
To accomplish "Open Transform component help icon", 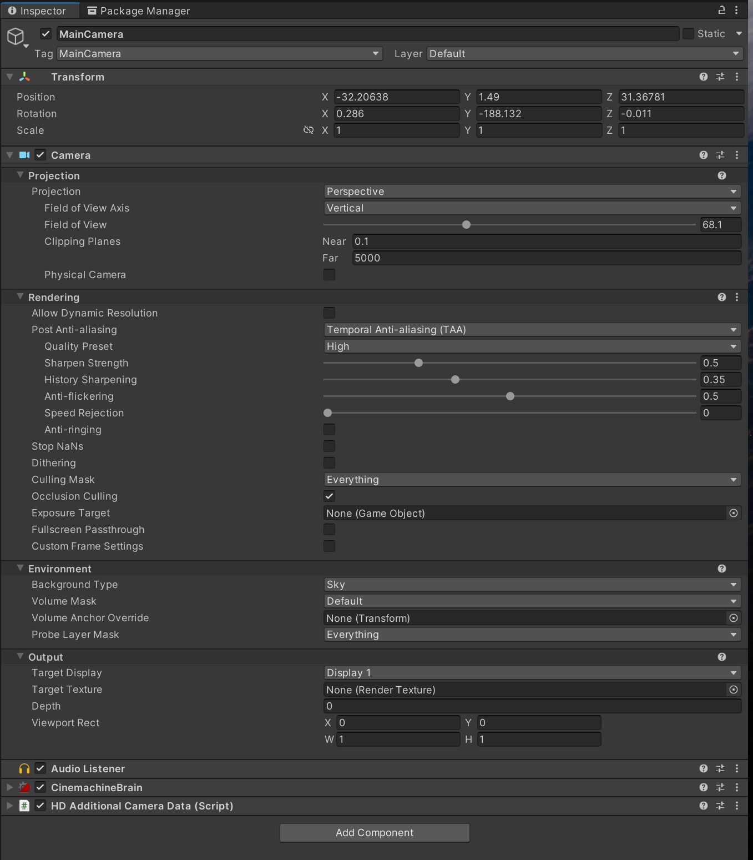I will (x=704, y=77).
